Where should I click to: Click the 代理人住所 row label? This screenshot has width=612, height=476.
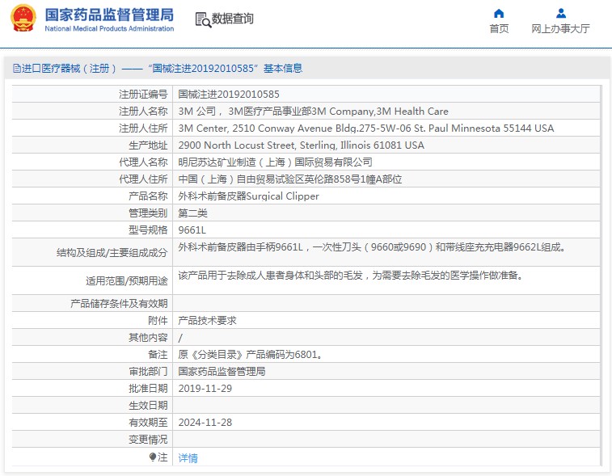coord(143,179)
